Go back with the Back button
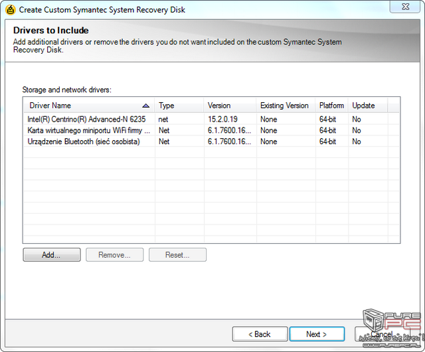Screen dimensions: 425x352 [x=260, y=334]
